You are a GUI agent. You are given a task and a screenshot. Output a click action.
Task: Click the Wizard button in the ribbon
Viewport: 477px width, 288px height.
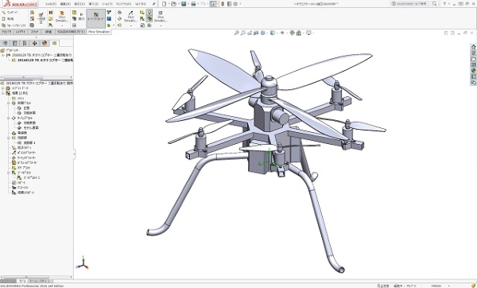(x=10, y=13)
